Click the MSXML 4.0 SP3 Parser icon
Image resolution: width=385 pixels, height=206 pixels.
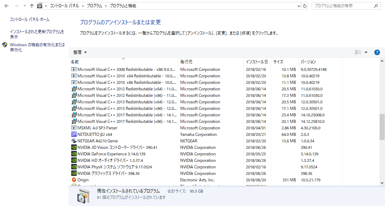tap(74, 128)
